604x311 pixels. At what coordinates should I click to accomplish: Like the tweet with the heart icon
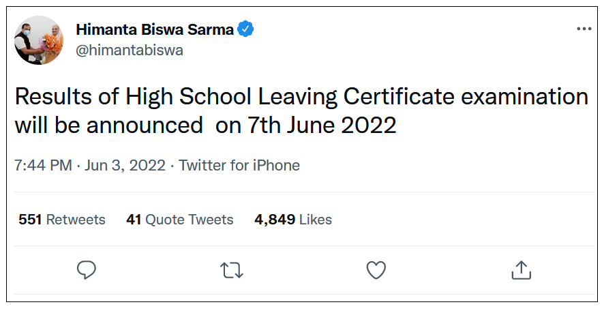376,270
